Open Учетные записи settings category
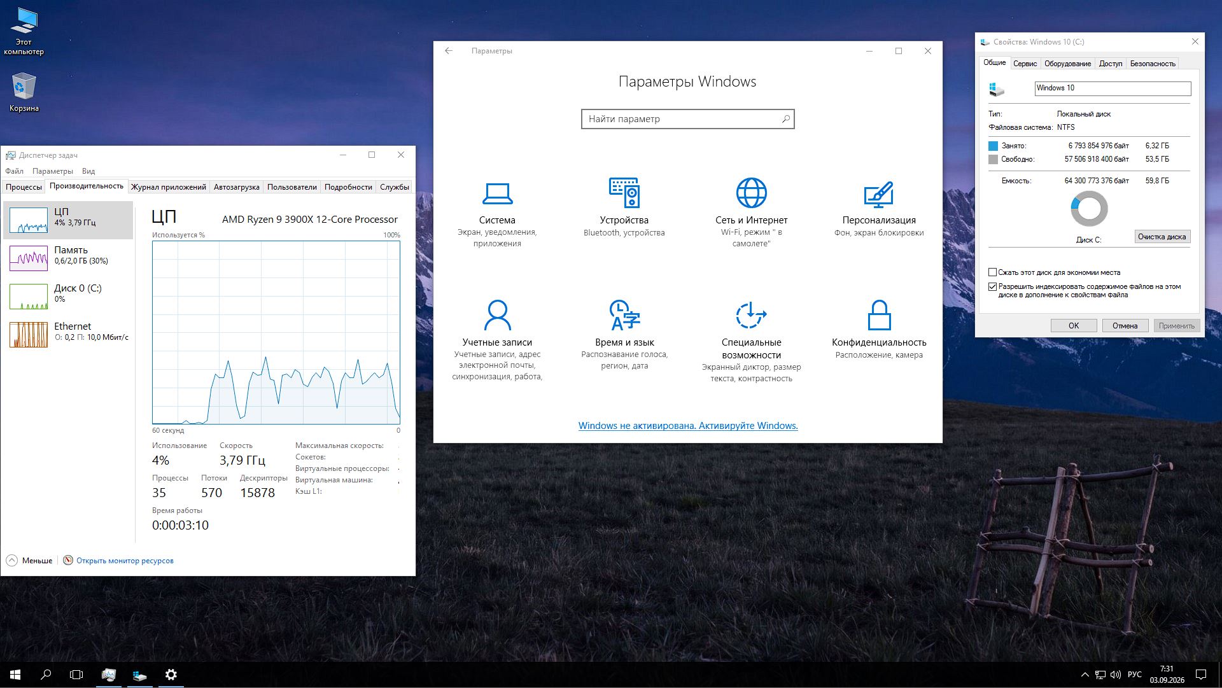This screenshot has width=1222, height=688. pos(497,340)
